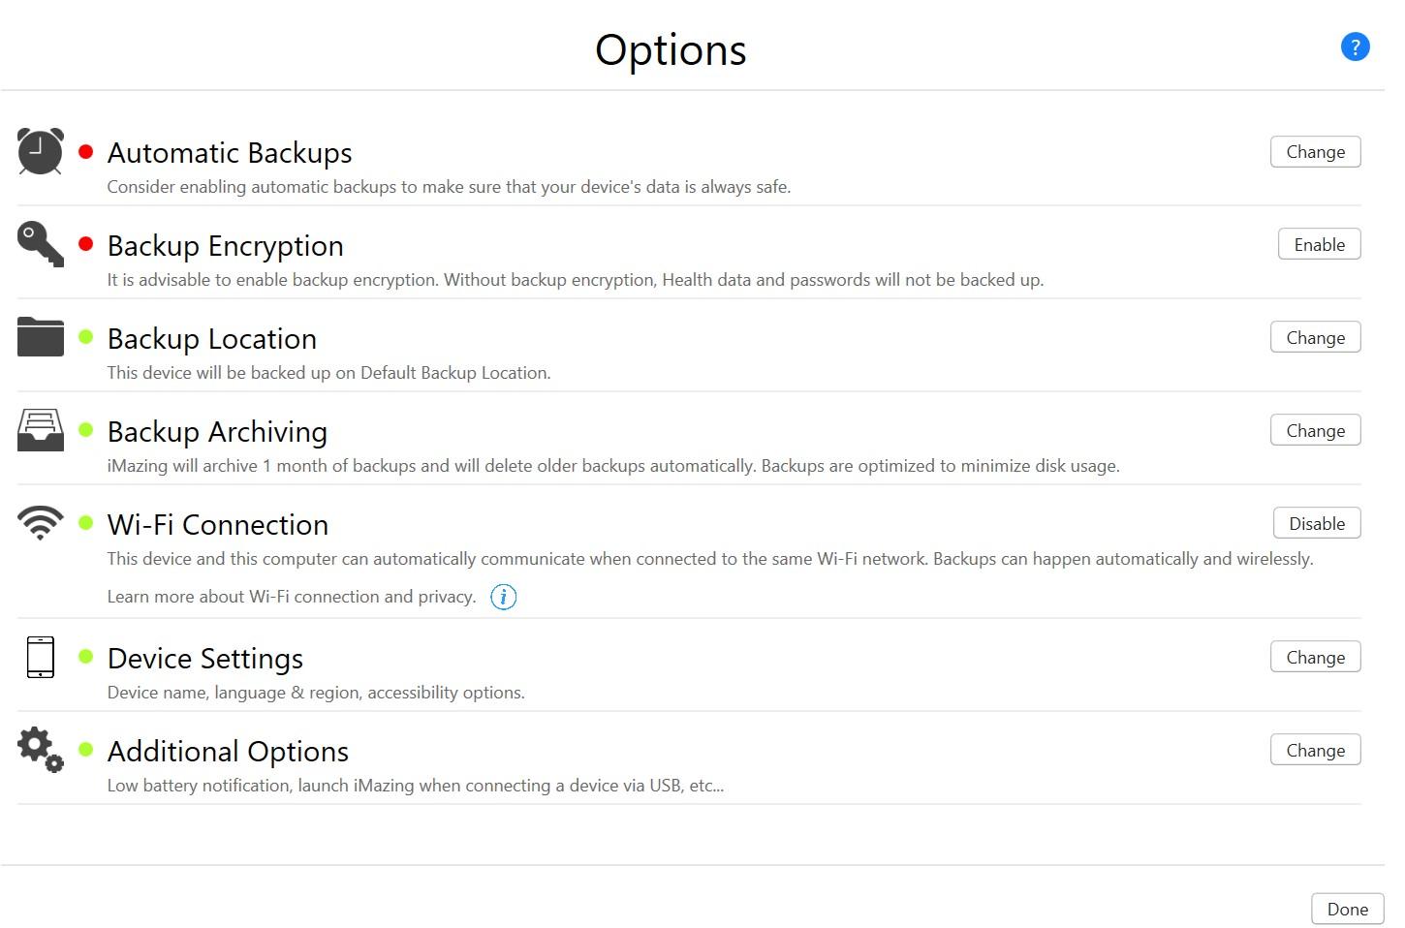
Task: Change the Device Settings
Action: pos(1315,658)
